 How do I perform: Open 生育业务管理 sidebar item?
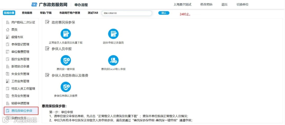point(20,96)
